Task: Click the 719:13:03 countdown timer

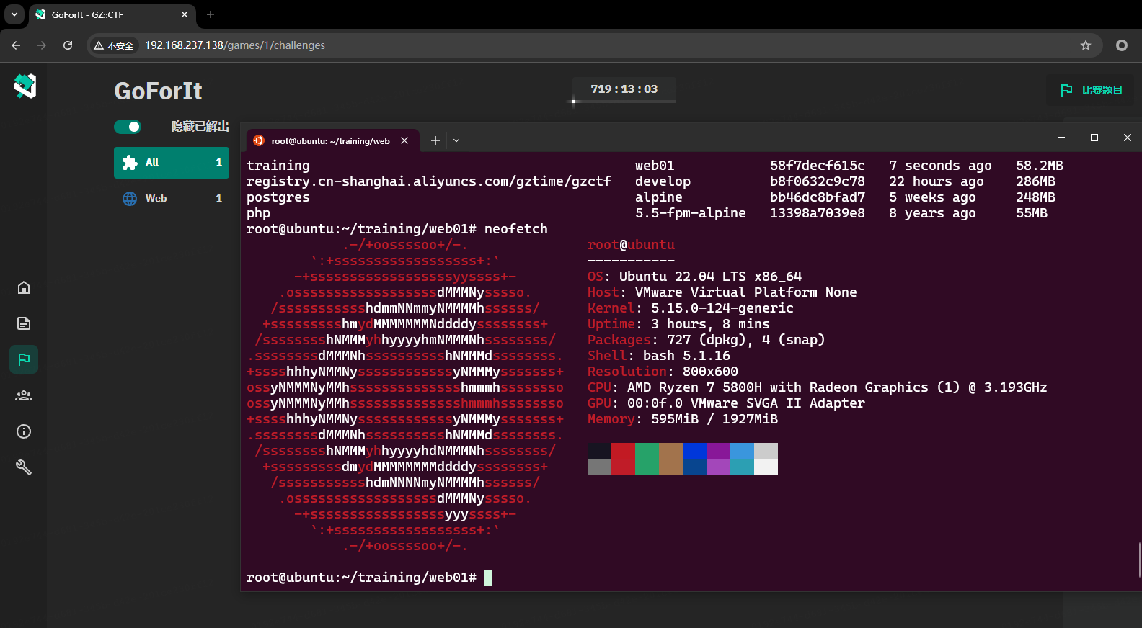Action: (624, 89)
